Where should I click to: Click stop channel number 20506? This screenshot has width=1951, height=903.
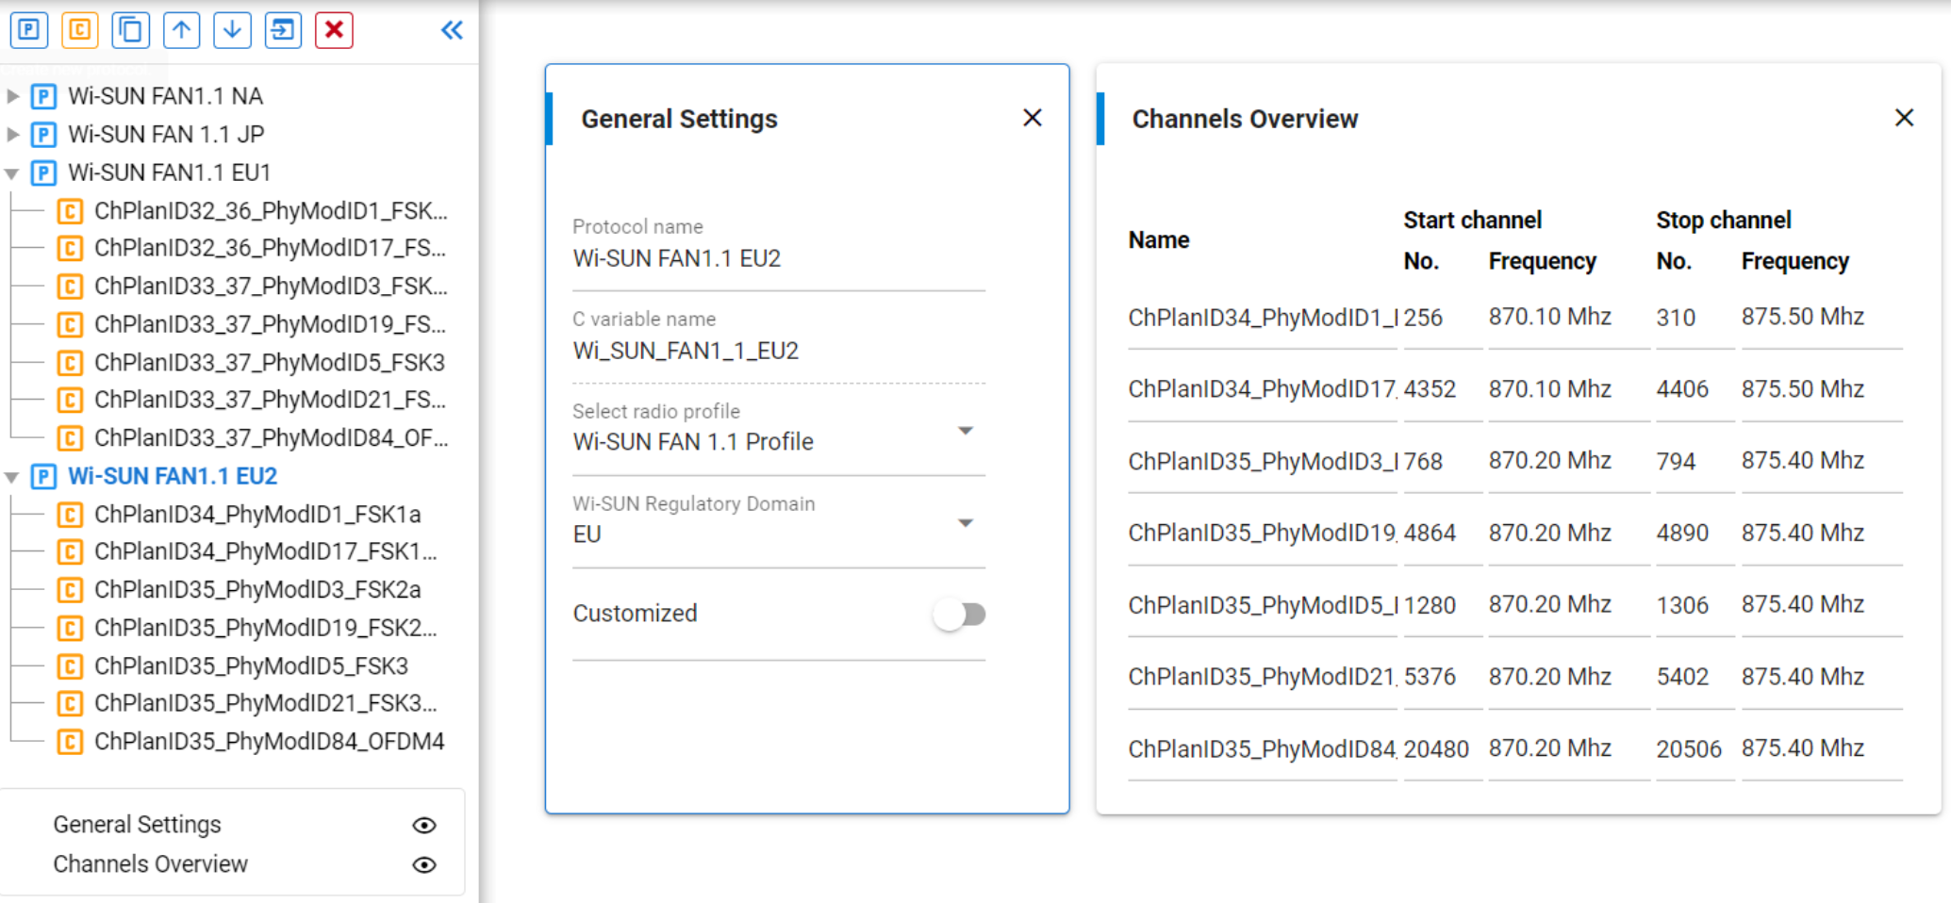pos(1689,748)
